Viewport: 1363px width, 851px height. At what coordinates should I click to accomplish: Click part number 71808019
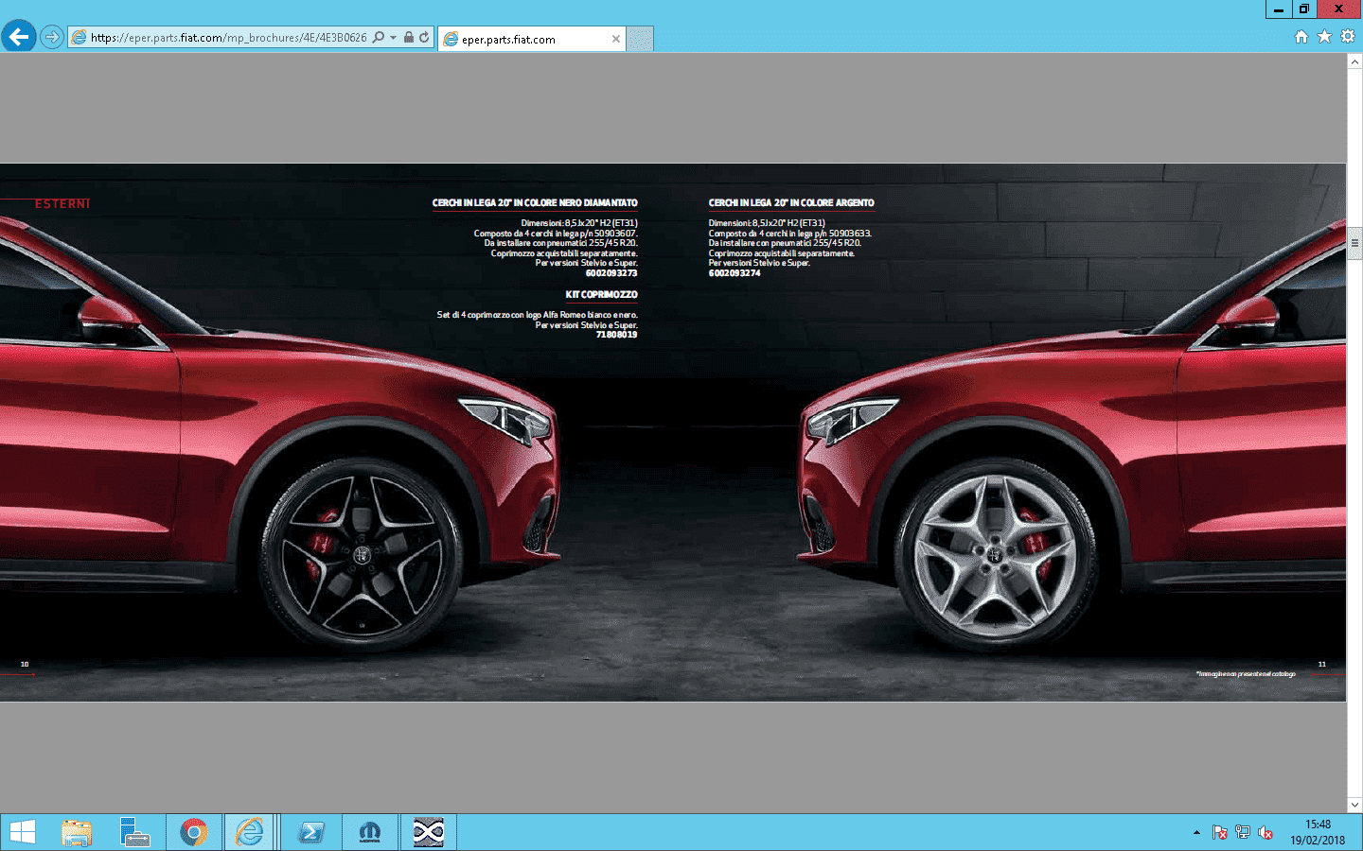(616, 335)
